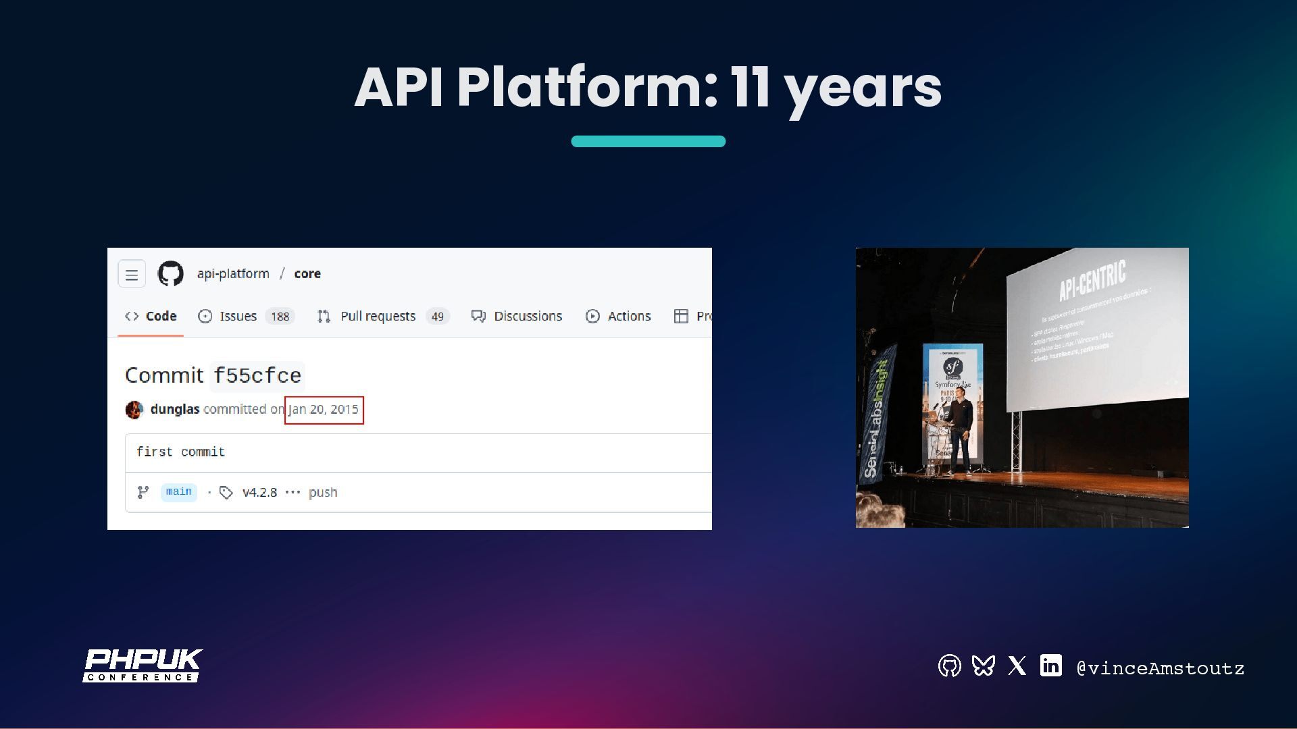This screenshot has height=729, width=1297.
Task: Click the conference stage photo
Action: (1021, 387)
